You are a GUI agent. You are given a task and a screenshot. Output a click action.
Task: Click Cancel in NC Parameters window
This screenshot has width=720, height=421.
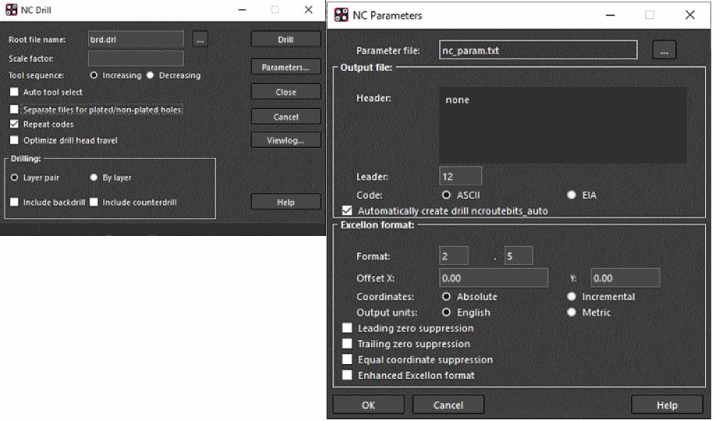448,405
